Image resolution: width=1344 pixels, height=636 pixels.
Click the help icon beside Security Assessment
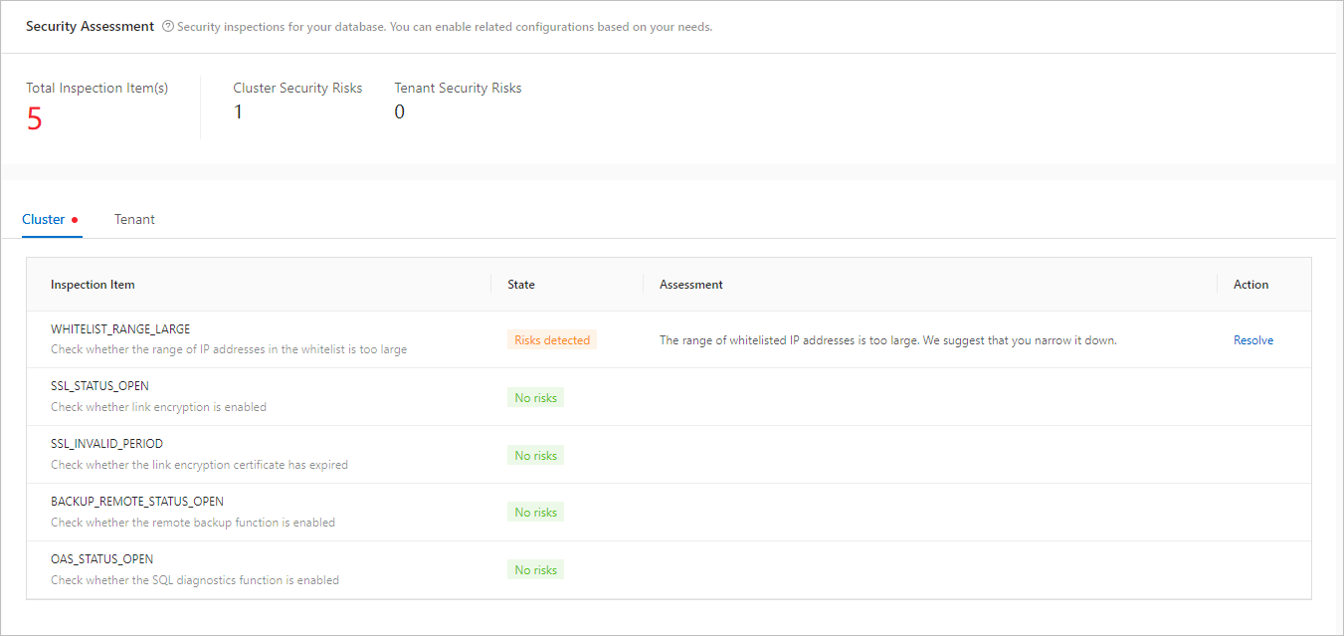point(167,27)
